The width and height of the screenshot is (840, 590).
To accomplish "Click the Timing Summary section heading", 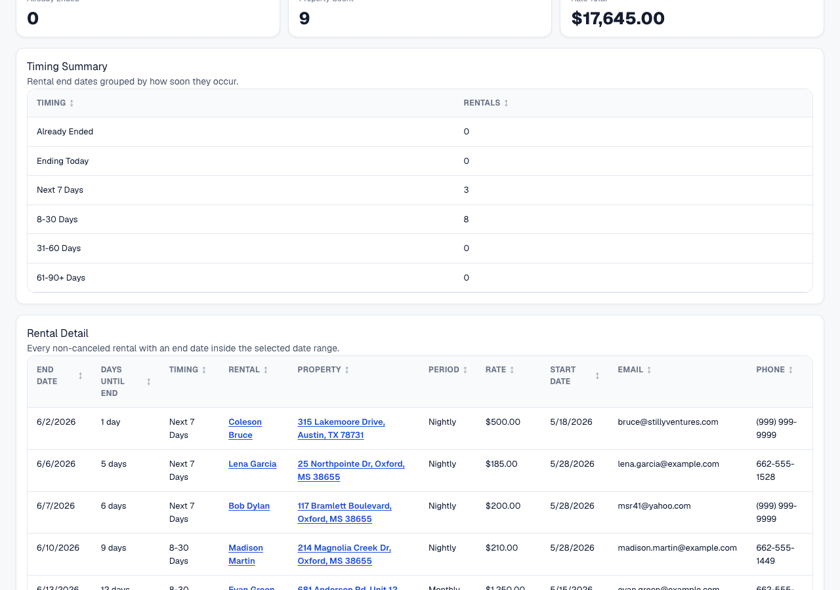I will (x=67, y=66).
